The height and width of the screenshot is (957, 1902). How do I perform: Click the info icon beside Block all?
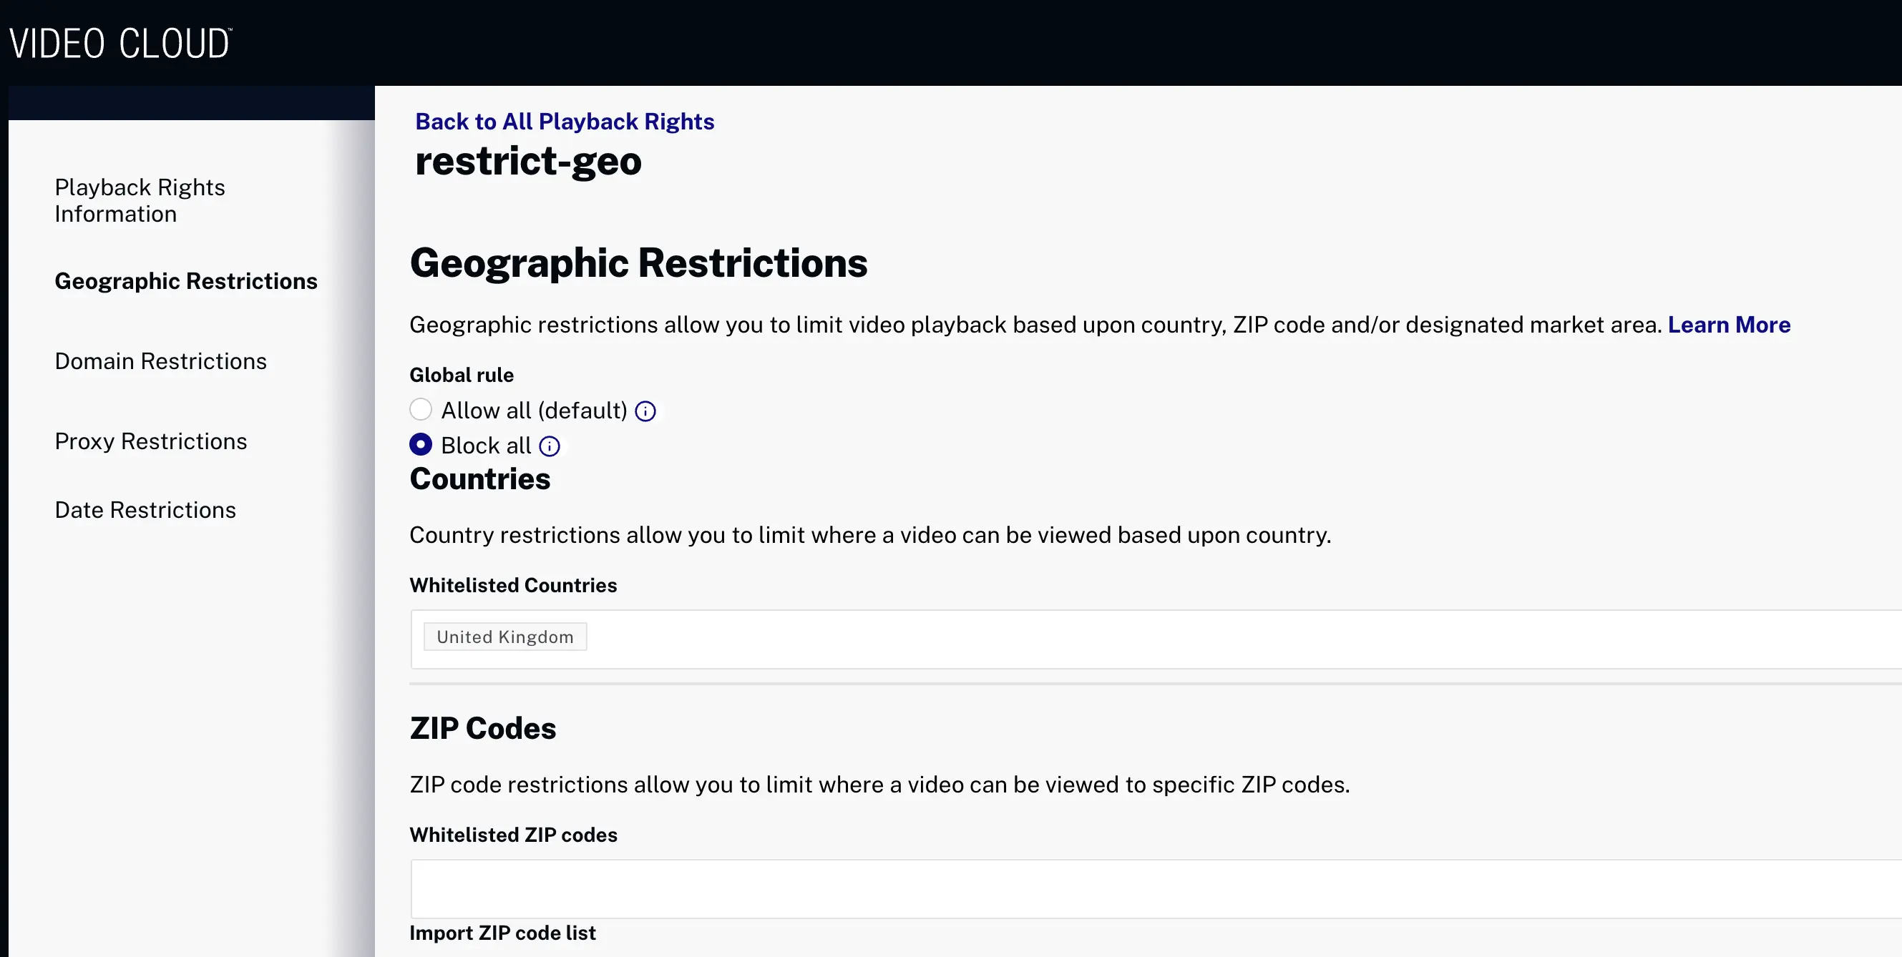550,446
